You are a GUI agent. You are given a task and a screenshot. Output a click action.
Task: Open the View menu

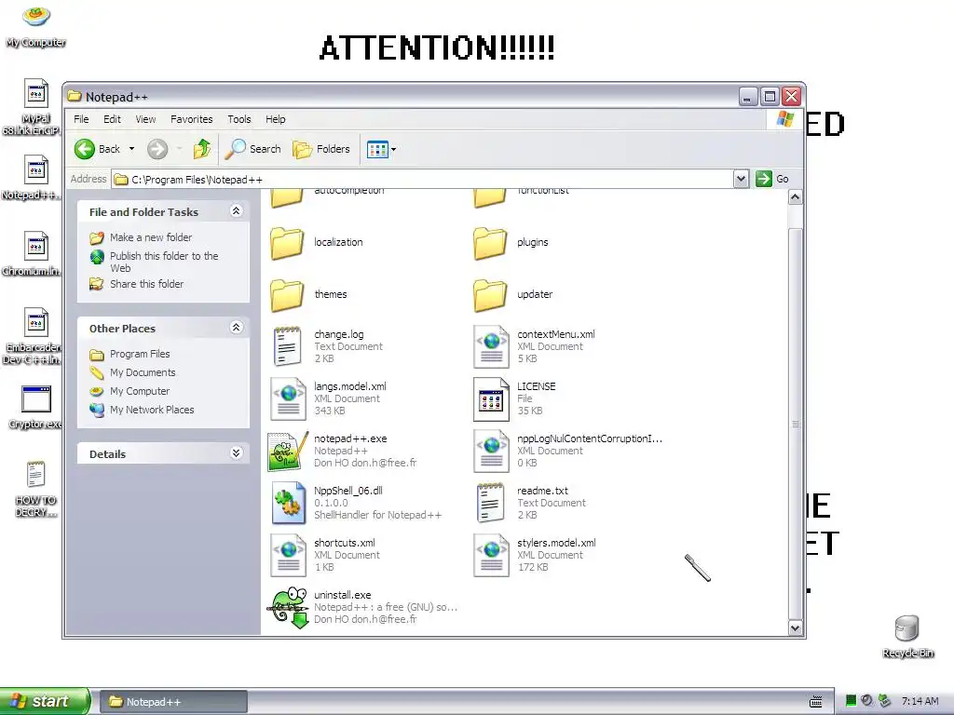pyautogui.click(x=145, y=119)
